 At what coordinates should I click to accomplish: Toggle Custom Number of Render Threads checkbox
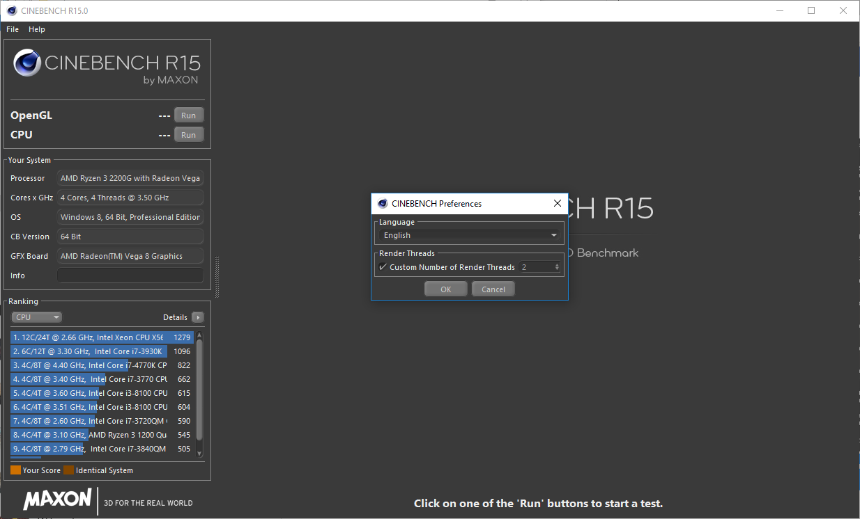coord(383,267)
